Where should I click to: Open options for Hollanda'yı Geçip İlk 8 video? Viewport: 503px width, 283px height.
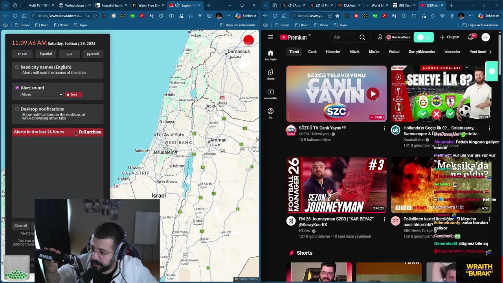(x=489, y=129)
